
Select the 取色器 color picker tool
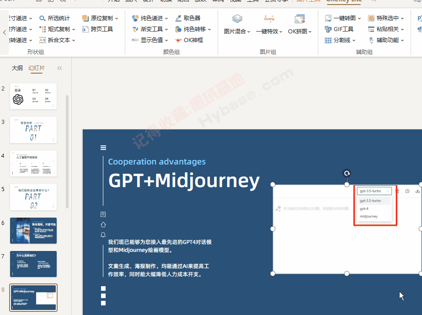point(188,18)
